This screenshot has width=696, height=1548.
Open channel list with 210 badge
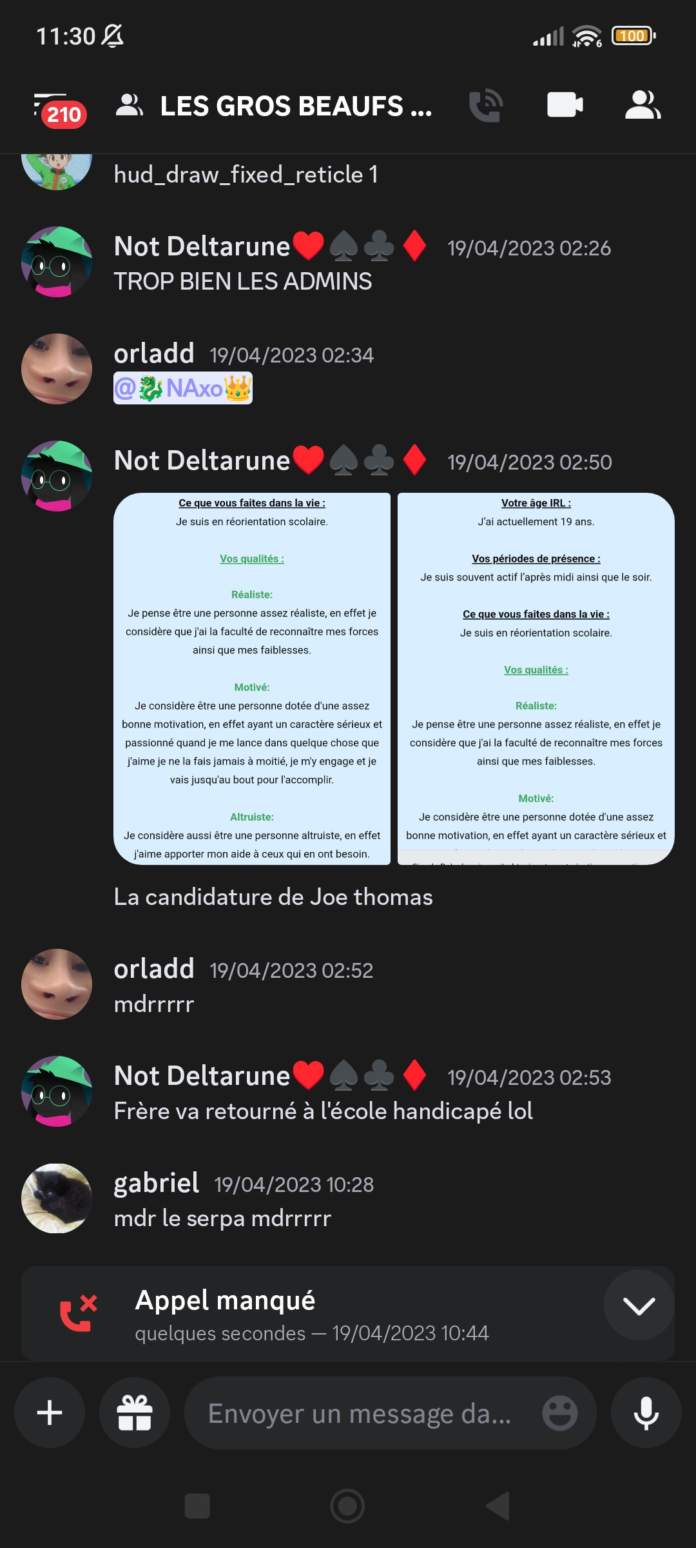coord(59,110)
